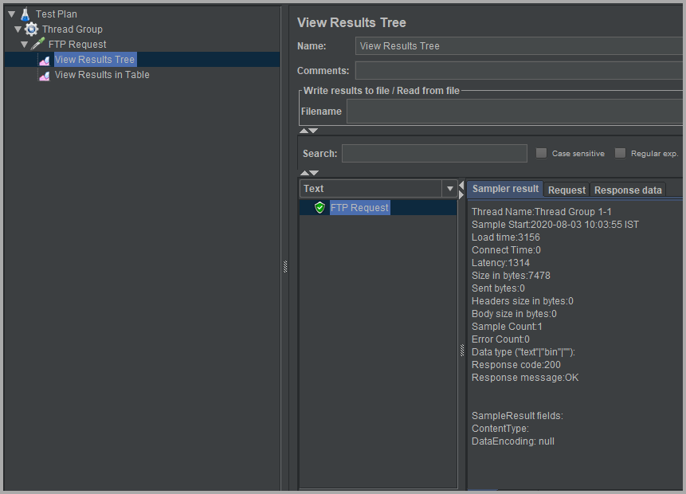
Task: Click the Test Plan flask icon
Action: 25,14
